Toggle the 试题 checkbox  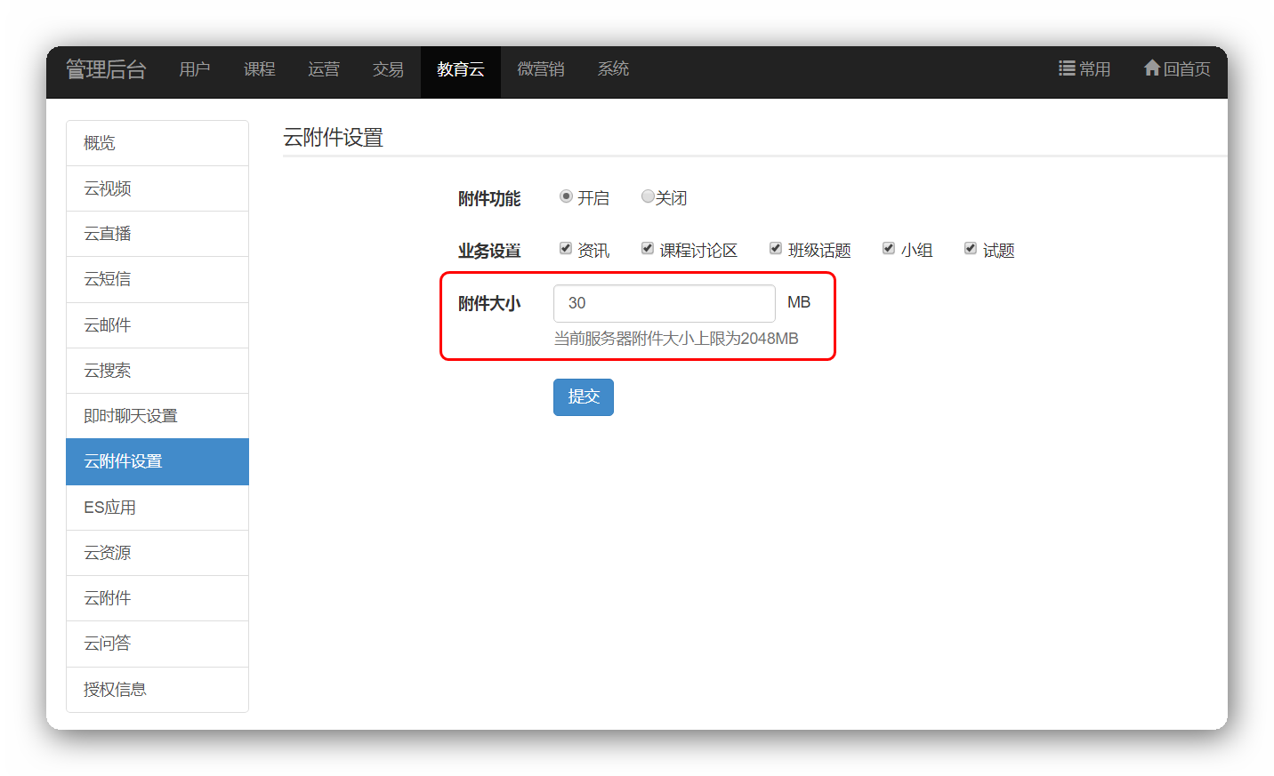click(x=971, y=249)
